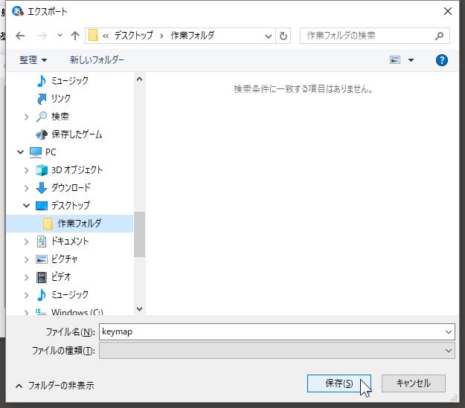Screen dimensions: 465x408
Task: Click the Up one level arrow icon
Action: click(74, 36)
